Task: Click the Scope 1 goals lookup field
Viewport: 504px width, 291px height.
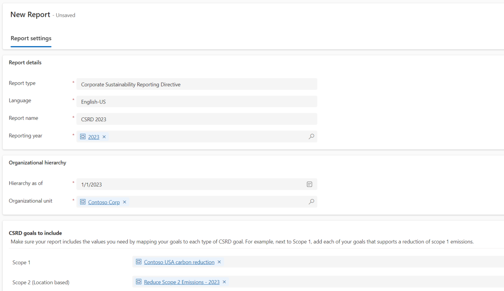Action: [318, 262]
